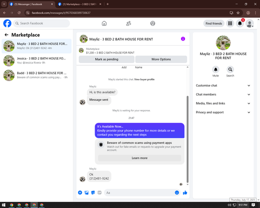Viewport: 260px width, 208px height.
Task: Click the It's Available Now message bubble
Action: (139, 131)
